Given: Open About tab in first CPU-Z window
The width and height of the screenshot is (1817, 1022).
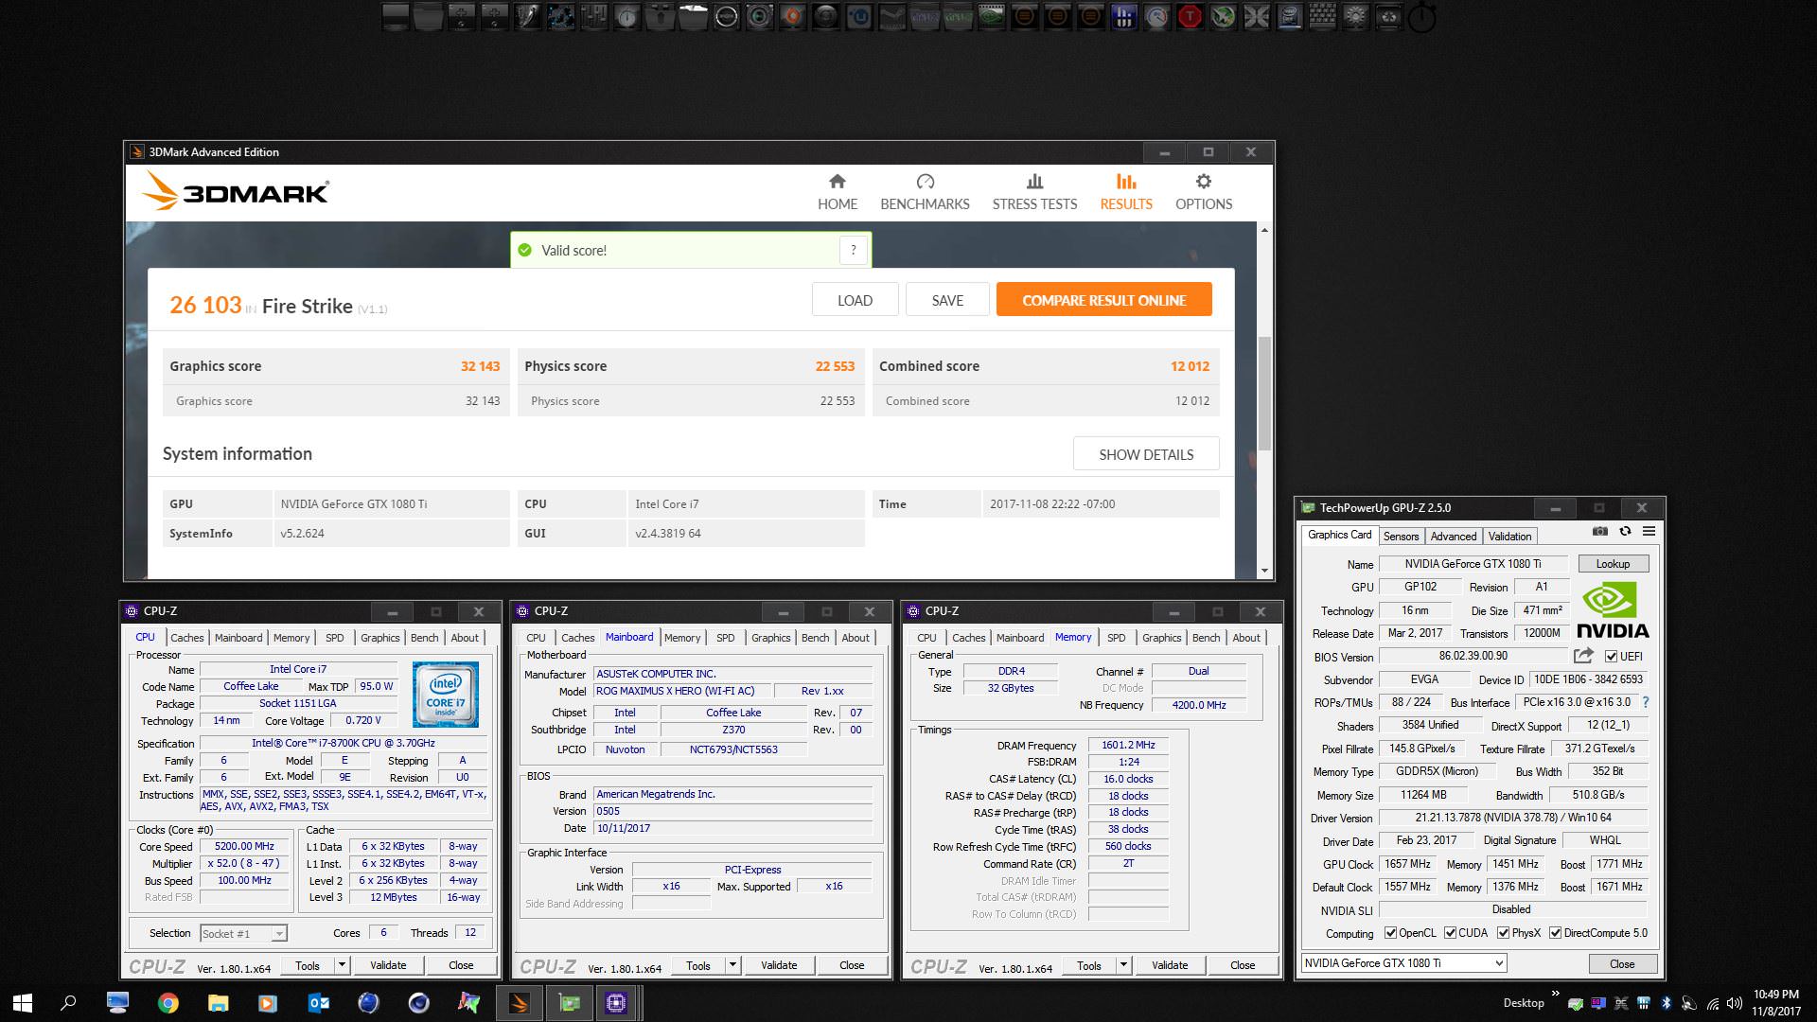Looking at the screenshot, I should (x=464, y=638).
